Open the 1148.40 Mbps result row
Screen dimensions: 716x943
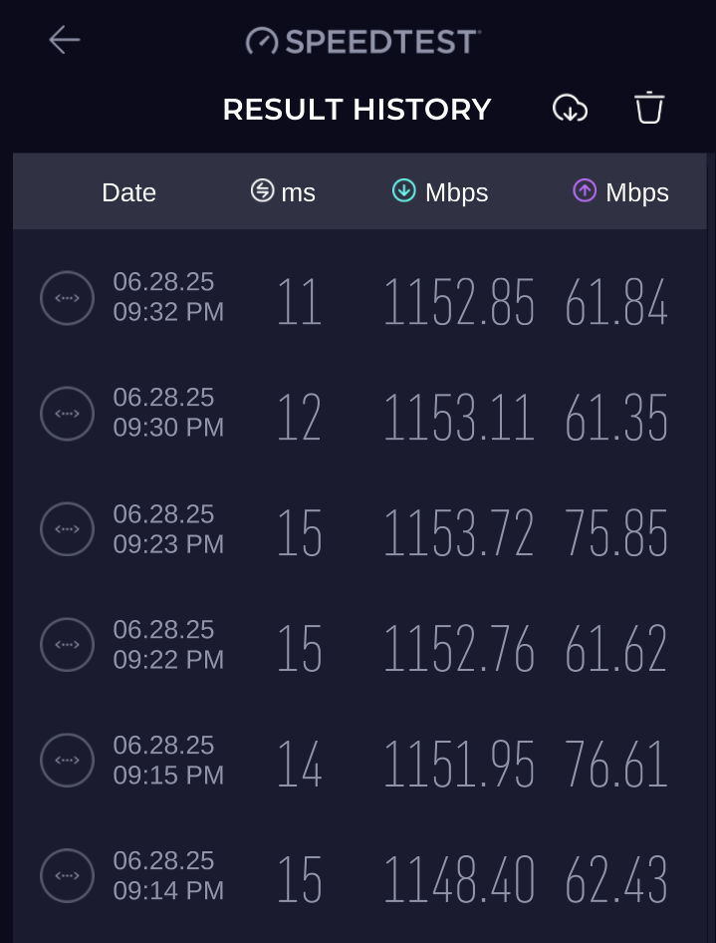coord(359,875)
